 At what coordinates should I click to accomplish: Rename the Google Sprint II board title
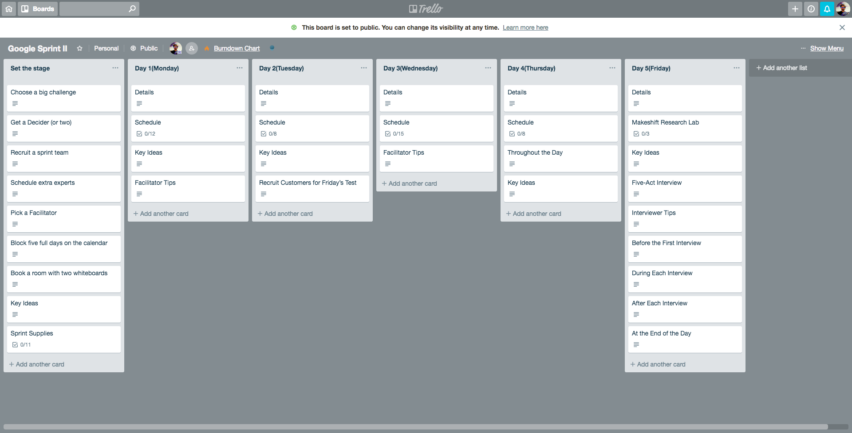click(38, 48)
